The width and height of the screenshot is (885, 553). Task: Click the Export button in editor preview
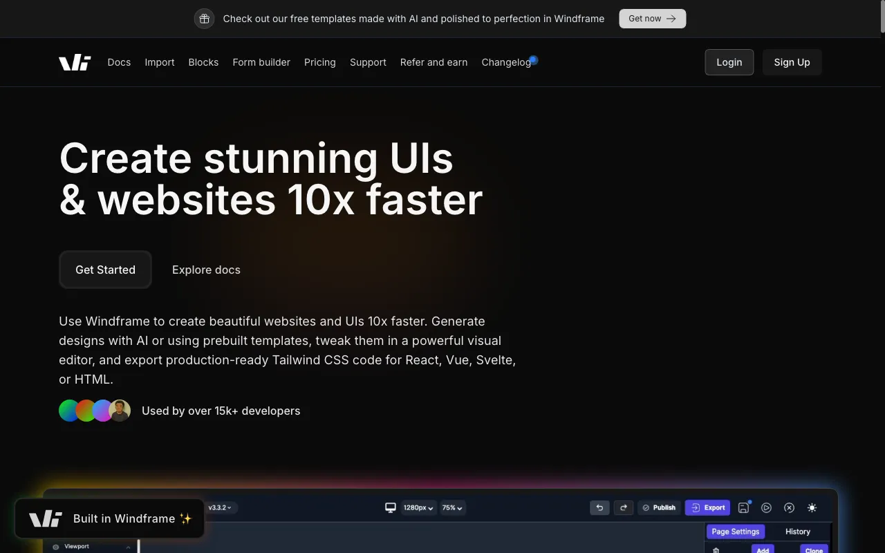pyautogui.click(x=707, y=507)
